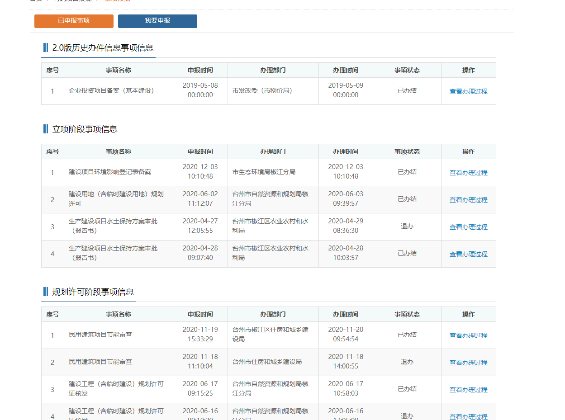565x420 pixels.
Task: Click application time 2020-04-28 09:07:40
Action: (x=200, y=253)
